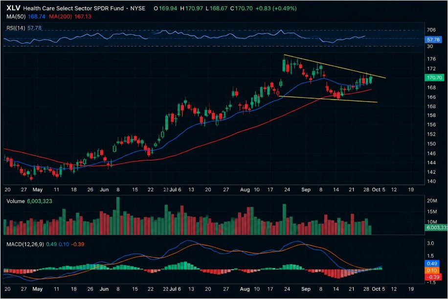This screenshot has height=299, width=448.
Task: Select the MA(200) indicator label
Action: coord(60,17)
